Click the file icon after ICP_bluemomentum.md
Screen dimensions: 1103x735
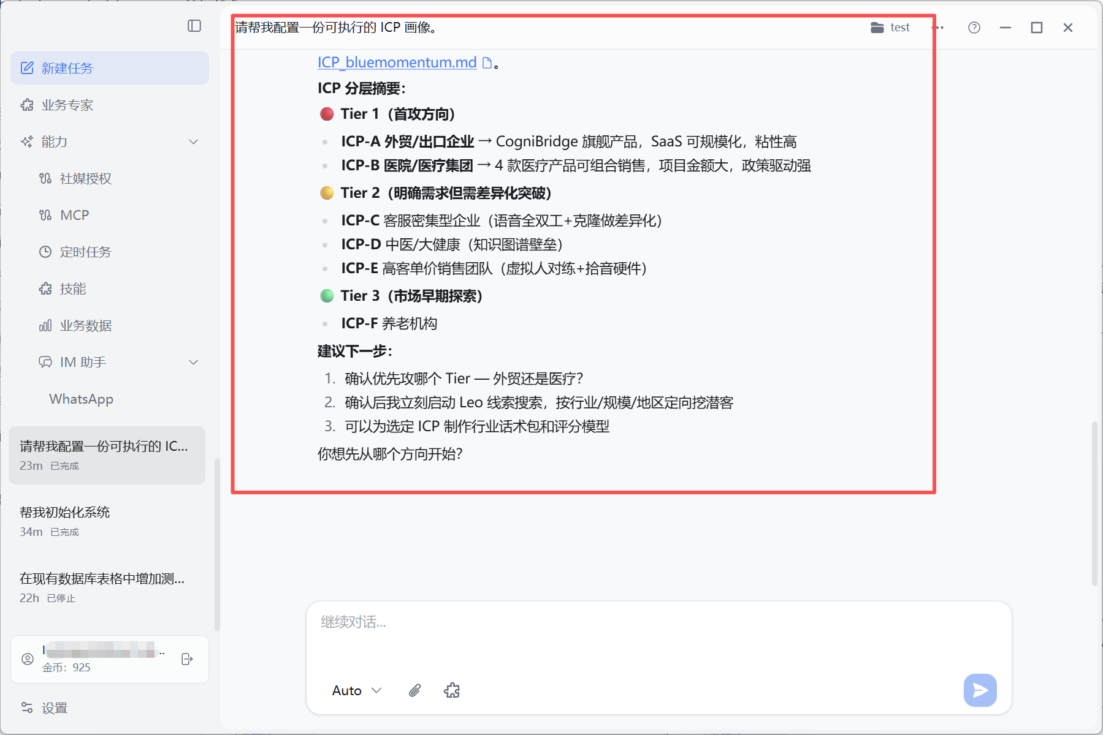click(x=487, y=62)
